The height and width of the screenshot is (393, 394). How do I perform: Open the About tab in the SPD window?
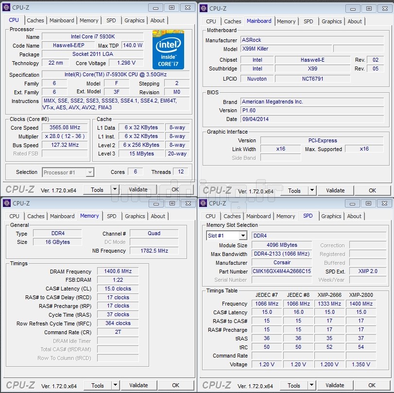coord(354,216)
